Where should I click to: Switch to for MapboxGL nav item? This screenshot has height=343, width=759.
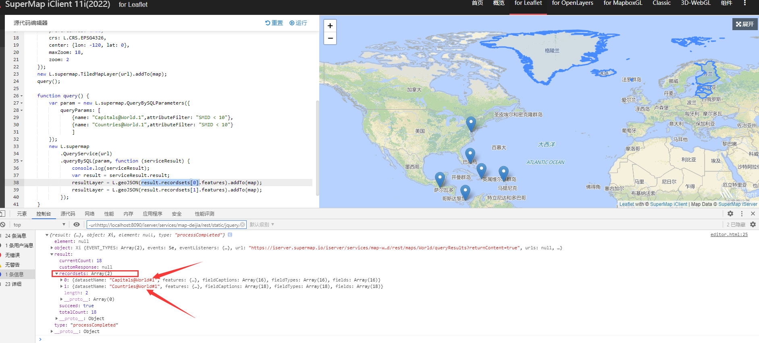623,3
